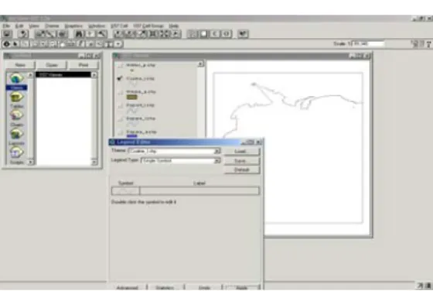Click the Label field in Legend Editor
Screen dimensions: 433x291
[x=200, y=190]
